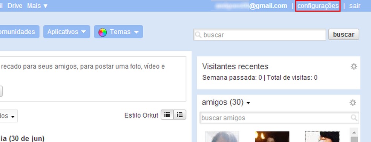
Task: Open first friend thumbnail in amigos
Action: coord(222,137)
